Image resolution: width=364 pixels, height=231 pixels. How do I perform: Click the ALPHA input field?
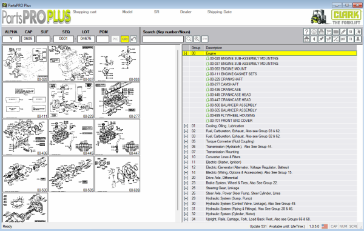click(11, 39)
